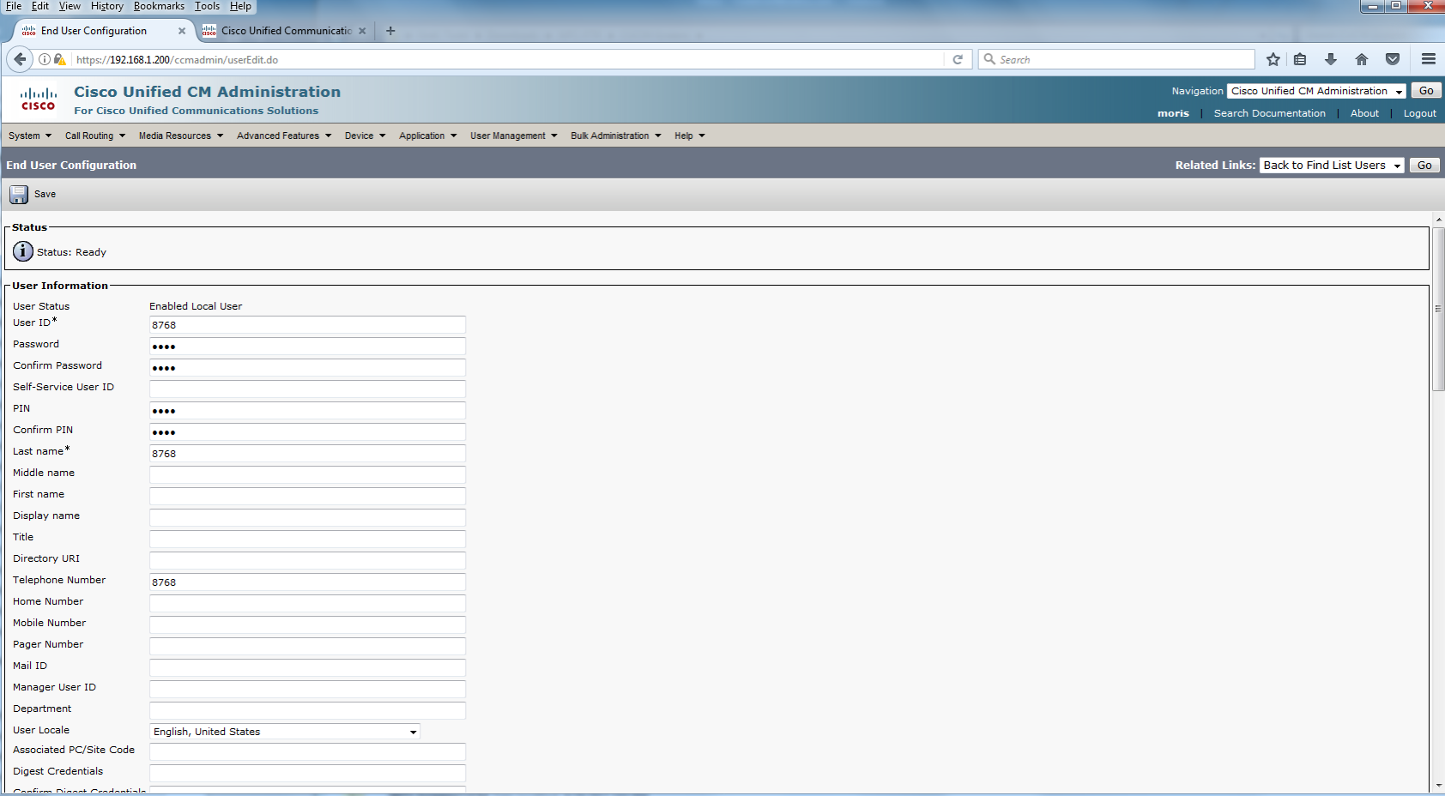Click the Firefox back arrow button
Screen dimensions: 1445x796
coord(20,59)
